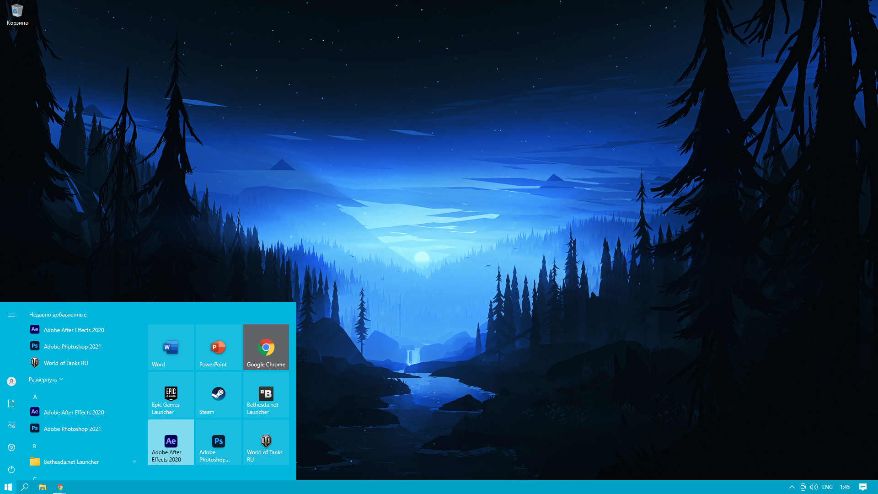Open the clock showing 1:45

(x=845, y=487)
